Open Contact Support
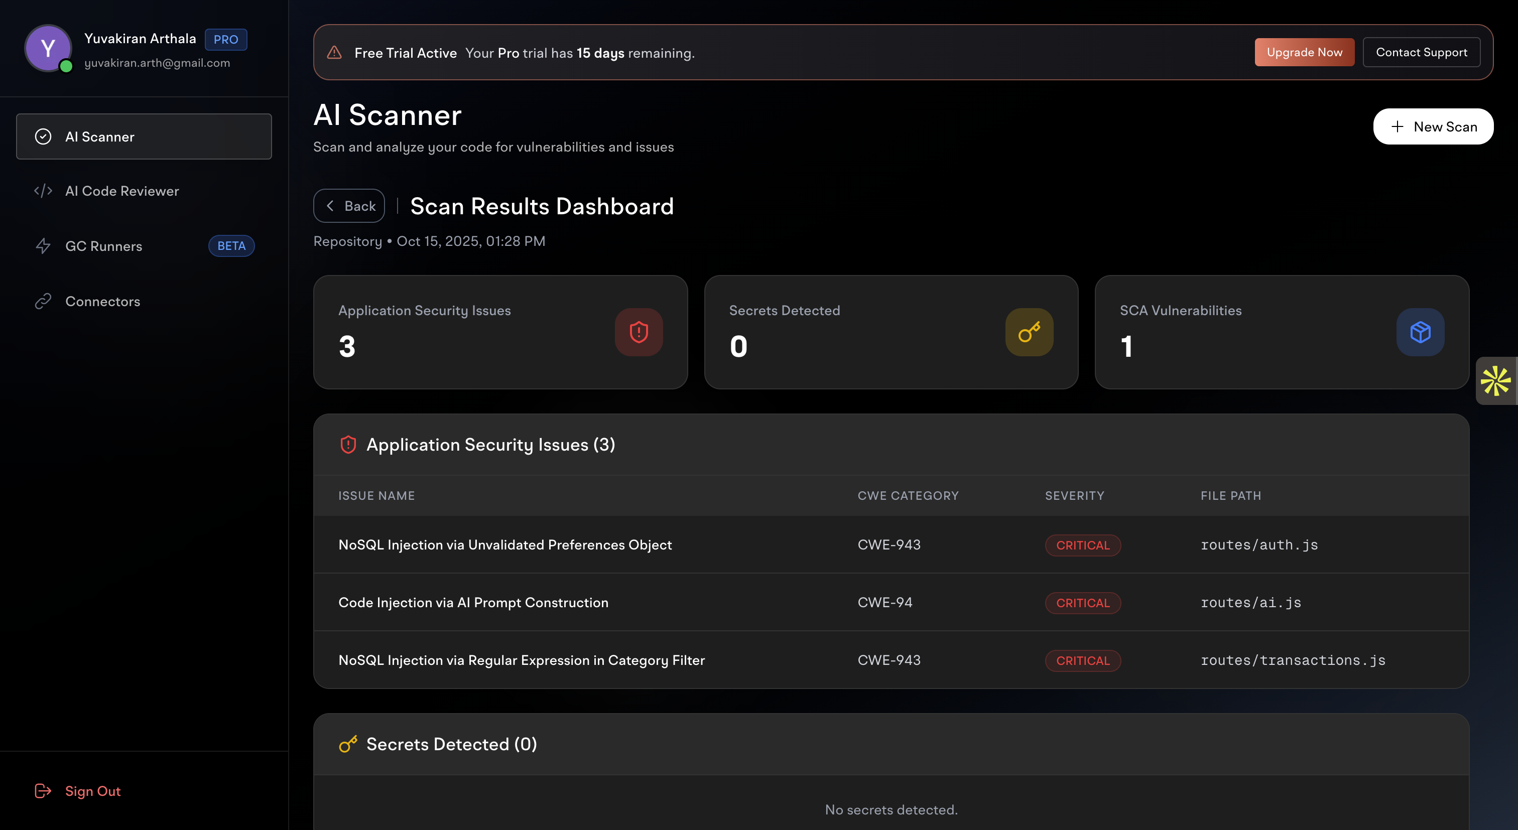The width and height of the screenshot is (1518, 830). 1421,52
